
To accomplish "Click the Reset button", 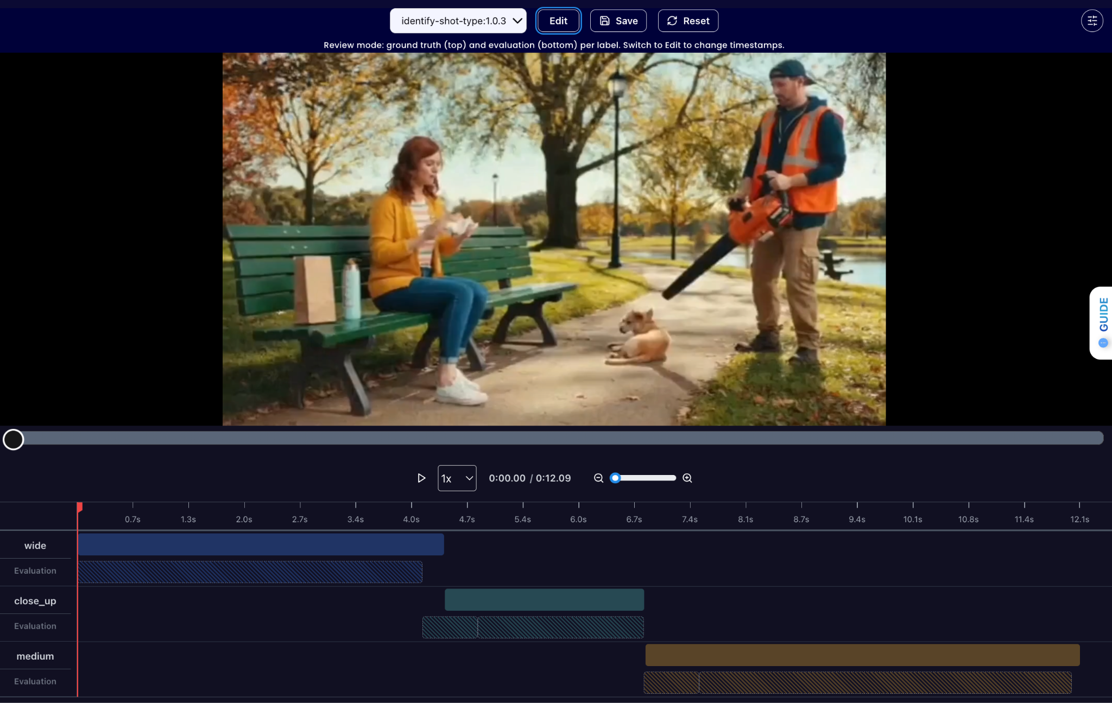I will pyautogui.click(x=688, y=21).
